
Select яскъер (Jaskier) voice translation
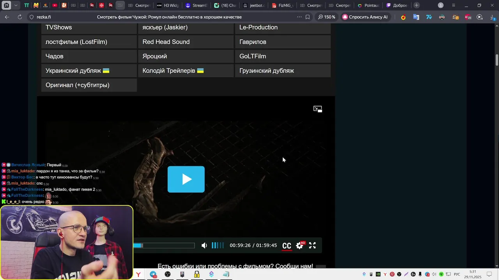(186, 28)
